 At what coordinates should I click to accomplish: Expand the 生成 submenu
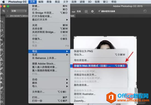coord(50,55)
